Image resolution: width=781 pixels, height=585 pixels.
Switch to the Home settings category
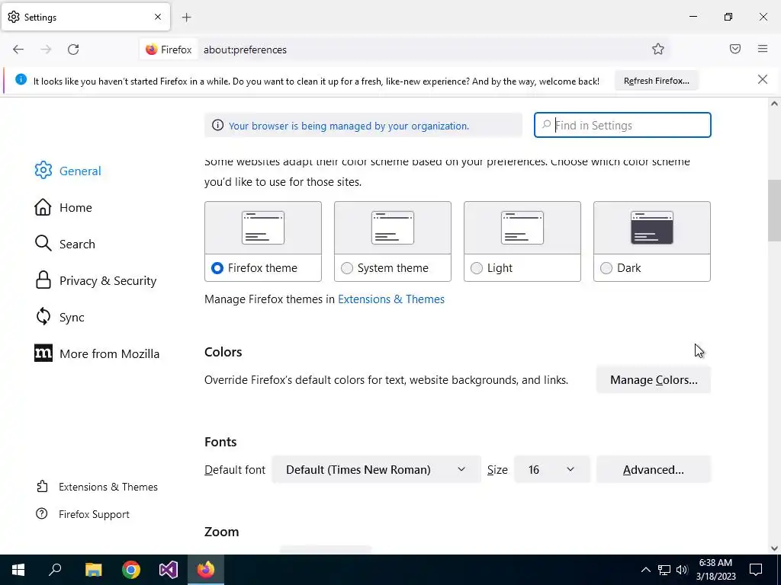(x=76, y=207)
